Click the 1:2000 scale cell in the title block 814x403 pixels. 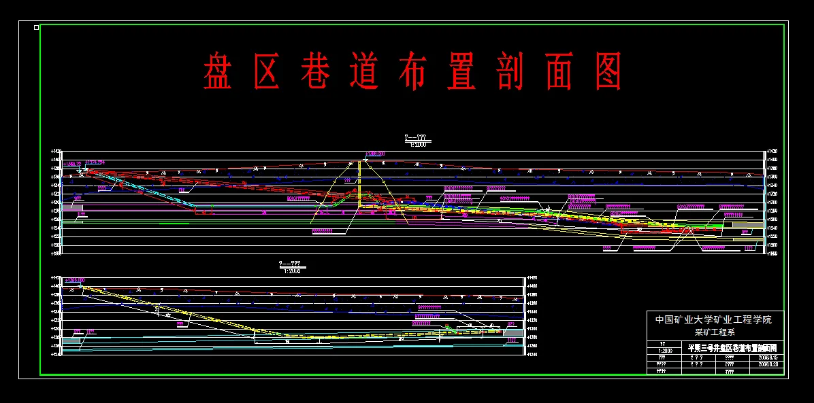point(663,351)
